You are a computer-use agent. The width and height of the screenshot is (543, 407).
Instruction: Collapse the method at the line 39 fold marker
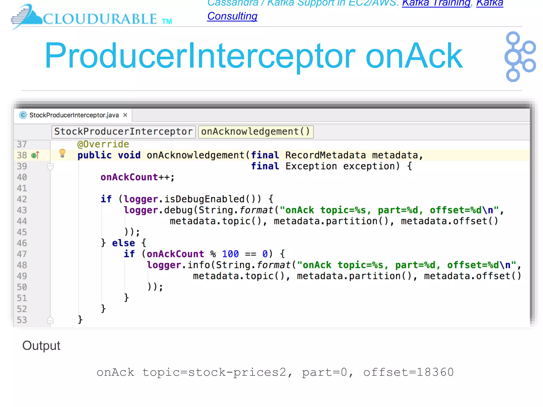click(50, 167)
